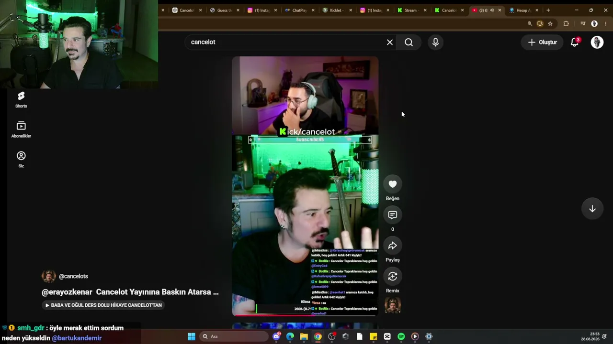Start voice search with the microphone
The width and height of the screenshot is (613, 344).
435,42
